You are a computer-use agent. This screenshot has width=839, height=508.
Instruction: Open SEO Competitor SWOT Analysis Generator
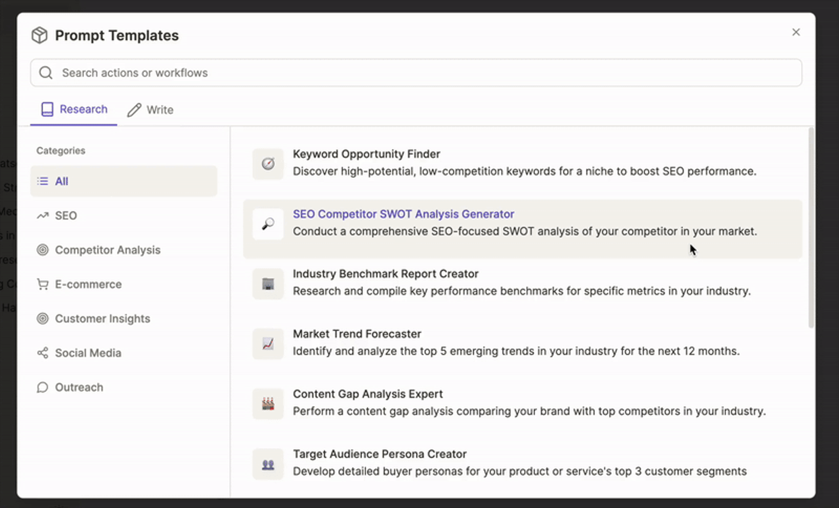[523, 229]
